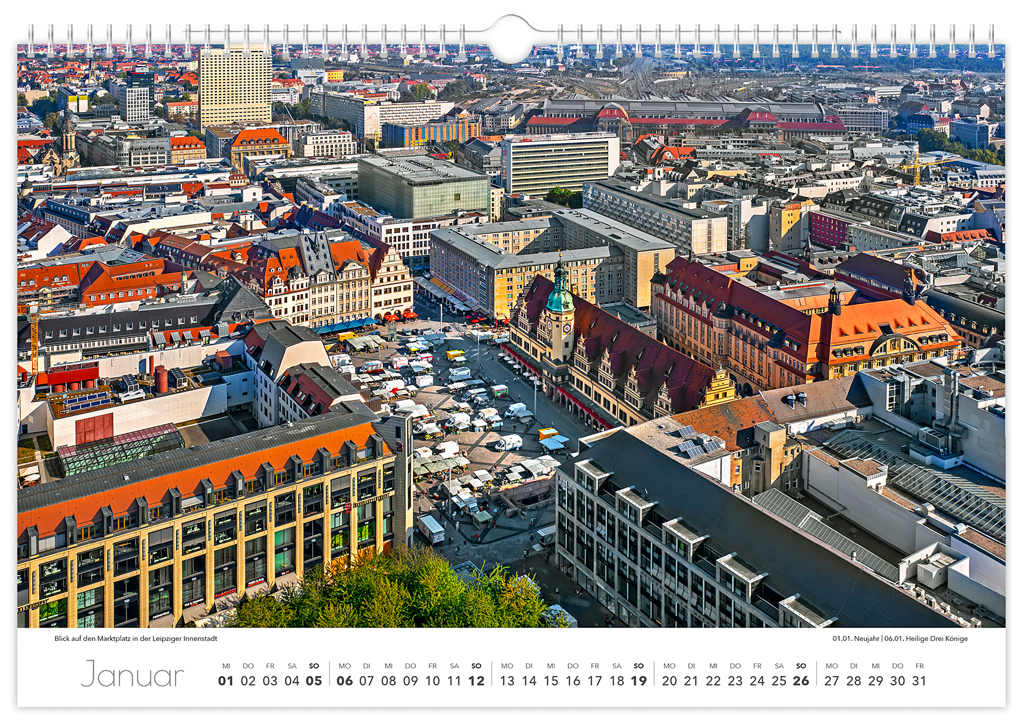Click the "SO" weekday label above 19

coord(638,666)
